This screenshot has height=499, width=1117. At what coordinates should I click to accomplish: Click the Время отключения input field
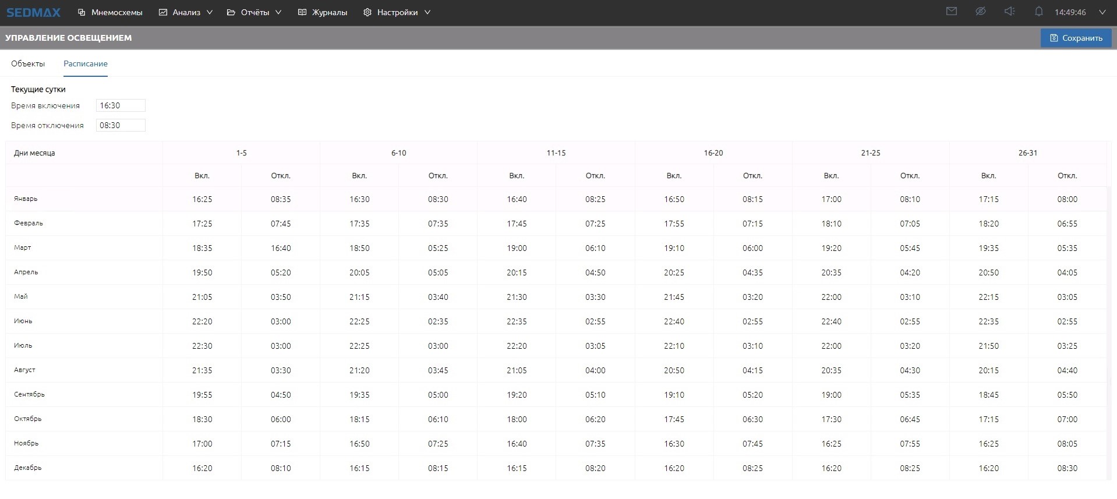(121, 125)
